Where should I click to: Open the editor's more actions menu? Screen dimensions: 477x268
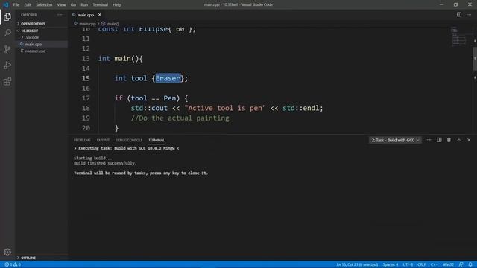point(469,15)
